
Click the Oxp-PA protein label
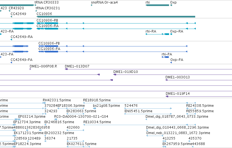pyautogui.click(x=177, y=60)
